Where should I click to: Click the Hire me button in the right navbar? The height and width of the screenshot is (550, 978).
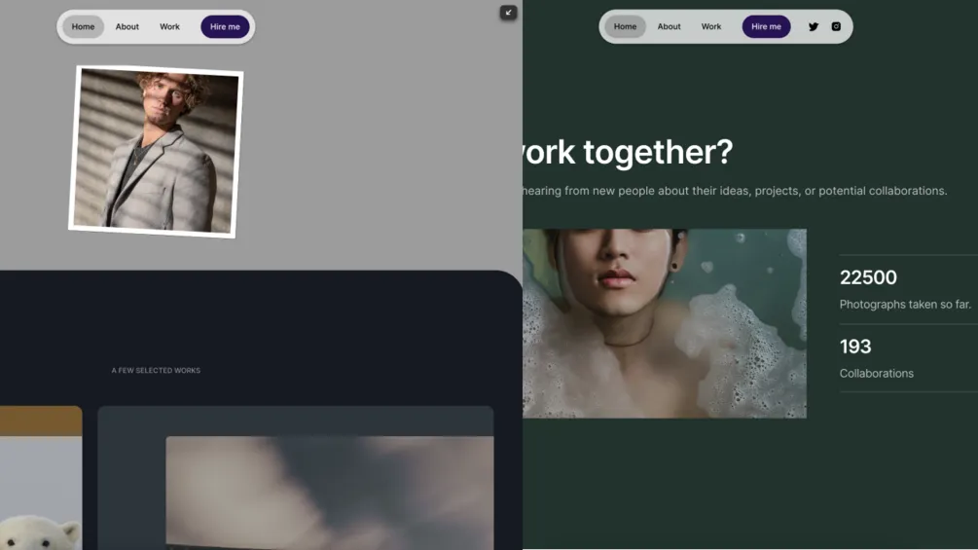coord(766,27)
